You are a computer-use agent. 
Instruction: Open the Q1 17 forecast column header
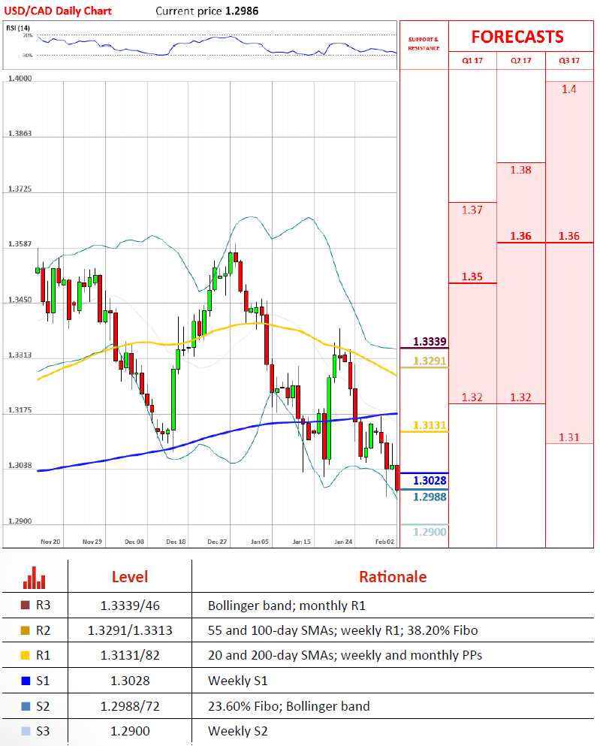pyautogui.click(x=472, y=60)
